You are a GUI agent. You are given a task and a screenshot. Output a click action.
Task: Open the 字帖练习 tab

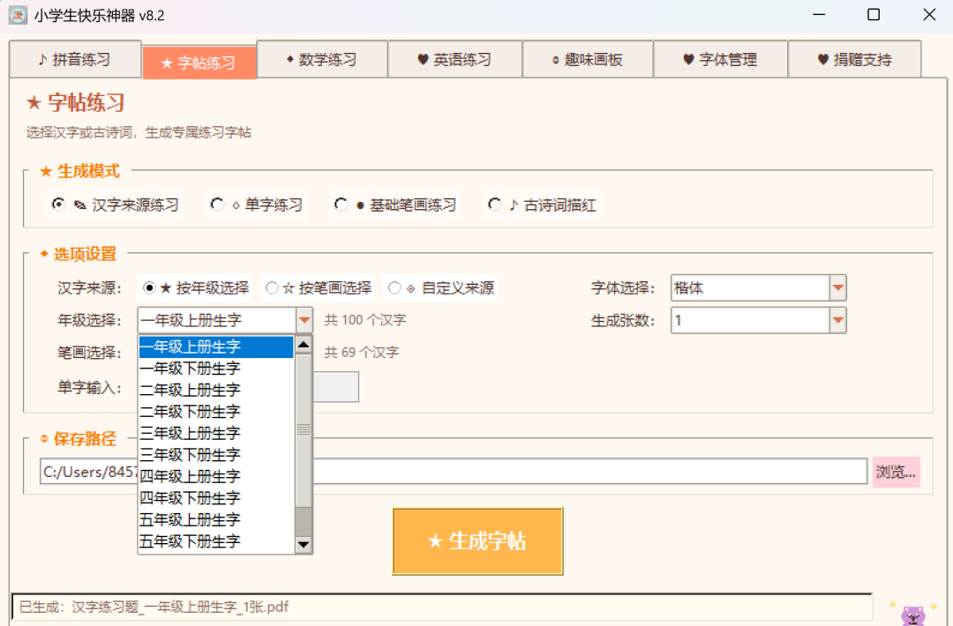(199, 63)
